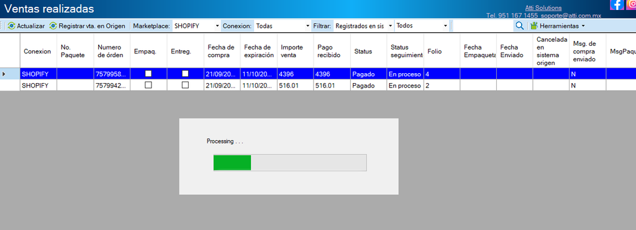Image resolution: width=636 pixels, height=230 pixels.
Task: Open the Facebook icon link
Action: [617, 5]
